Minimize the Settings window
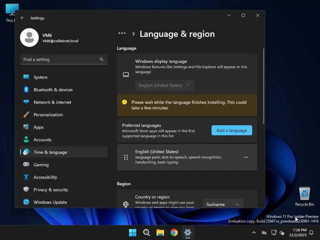The width and height of the screenshot is (320, 240). 229,15
